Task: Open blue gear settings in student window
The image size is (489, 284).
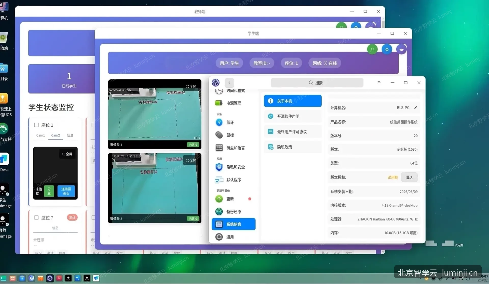Action: click(x=387, y=50)
